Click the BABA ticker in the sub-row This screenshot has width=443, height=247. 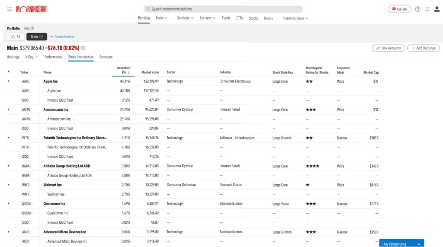[x=26, y=176]
